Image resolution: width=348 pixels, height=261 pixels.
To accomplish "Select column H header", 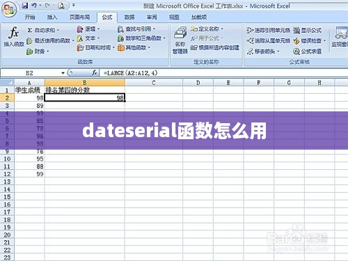I will point(319,83).
